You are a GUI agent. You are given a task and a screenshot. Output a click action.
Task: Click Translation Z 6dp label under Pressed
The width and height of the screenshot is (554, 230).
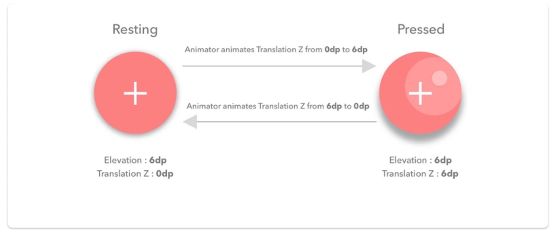click(x=420, y=174)
